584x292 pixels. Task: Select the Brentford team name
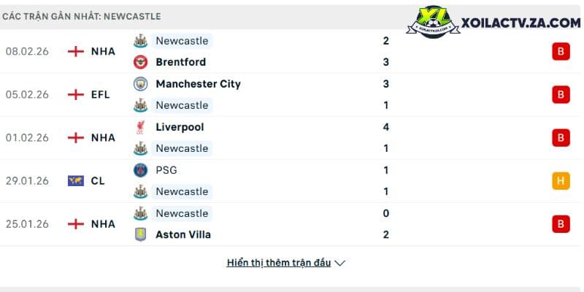[180, 62]
